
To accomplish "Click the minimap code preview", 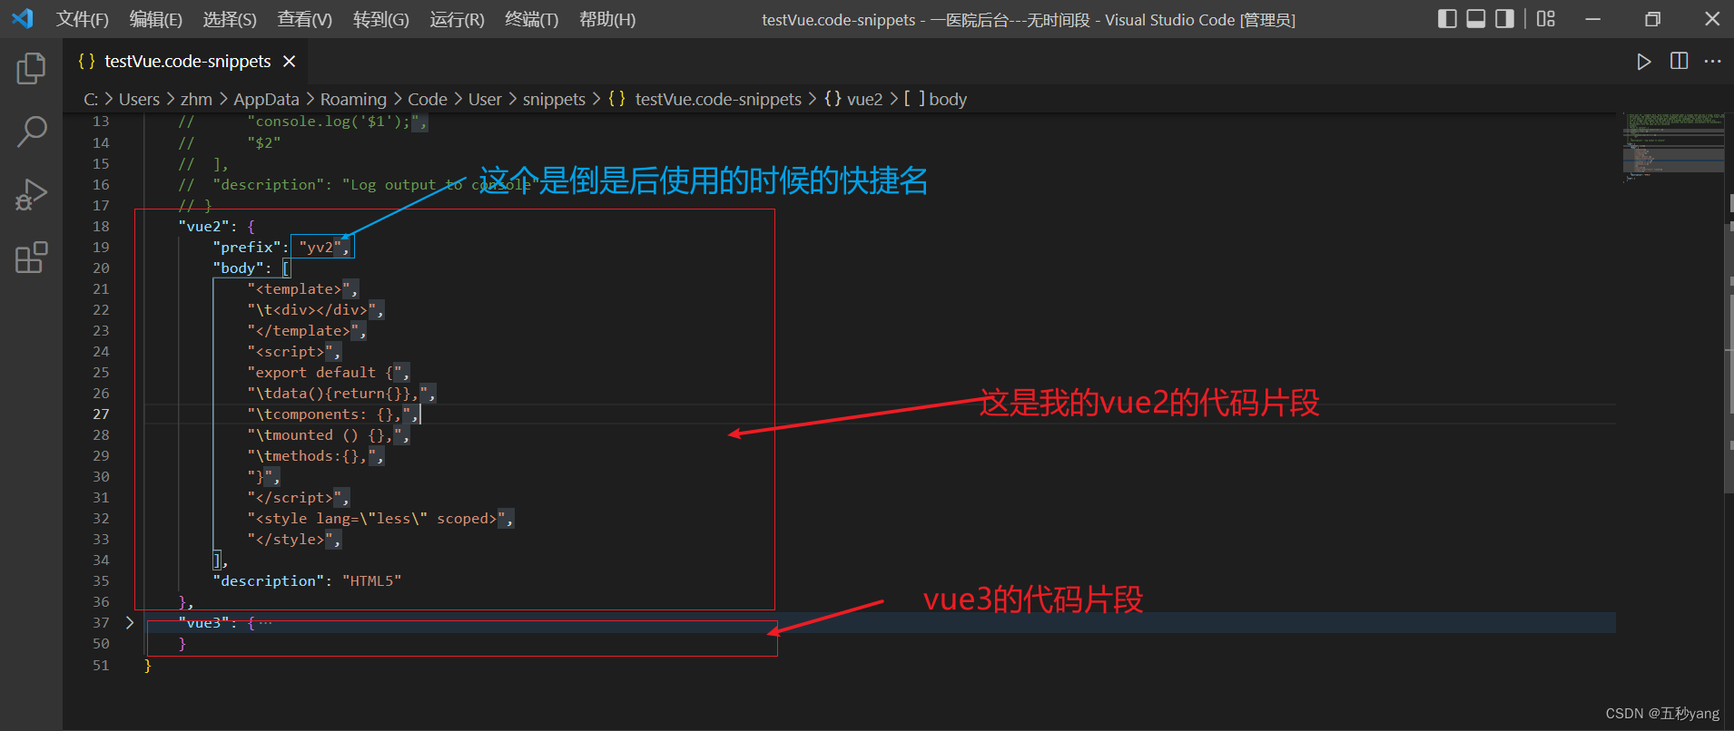I will pyautogui.click(x=1672, y=147).
